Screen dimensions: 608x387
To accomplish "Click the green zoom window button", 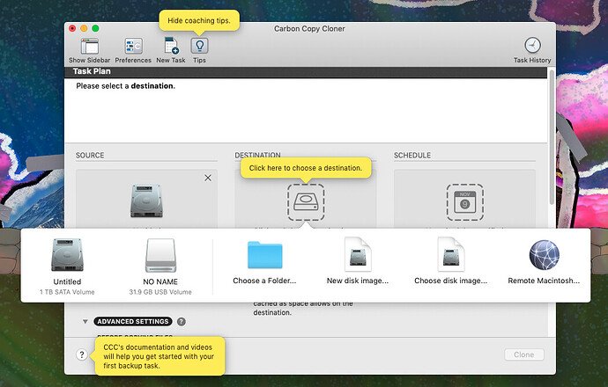I will [95, 28].
